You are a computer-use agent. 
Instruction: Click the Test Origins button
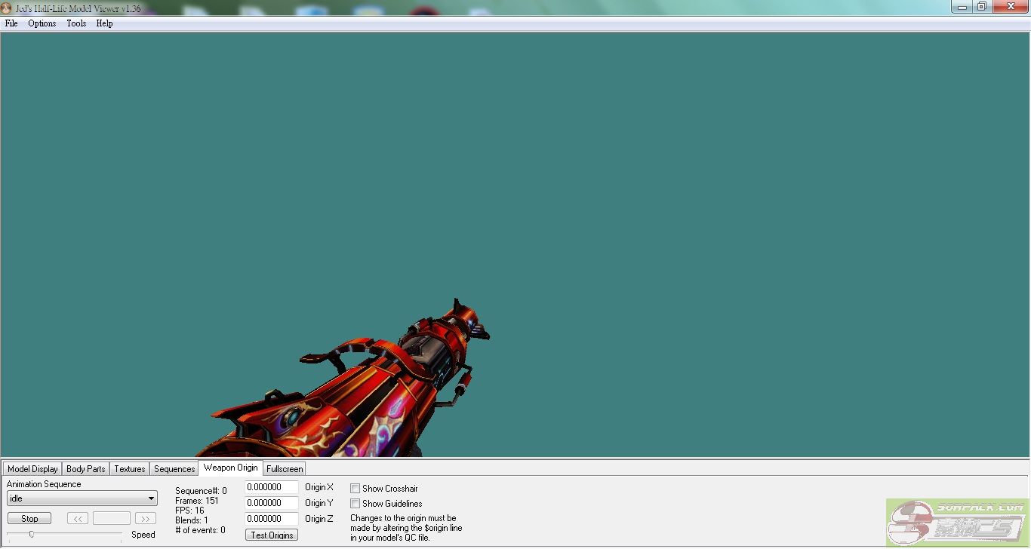tap(272, 535)
